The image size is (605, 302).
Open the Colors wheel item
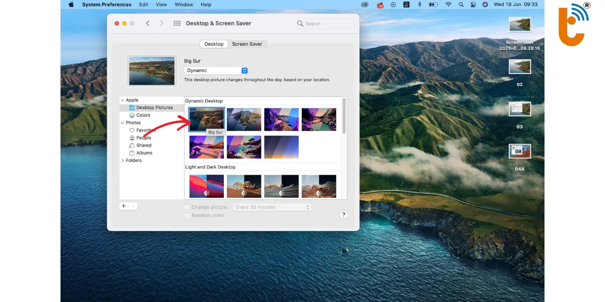[x=143, y=115]
